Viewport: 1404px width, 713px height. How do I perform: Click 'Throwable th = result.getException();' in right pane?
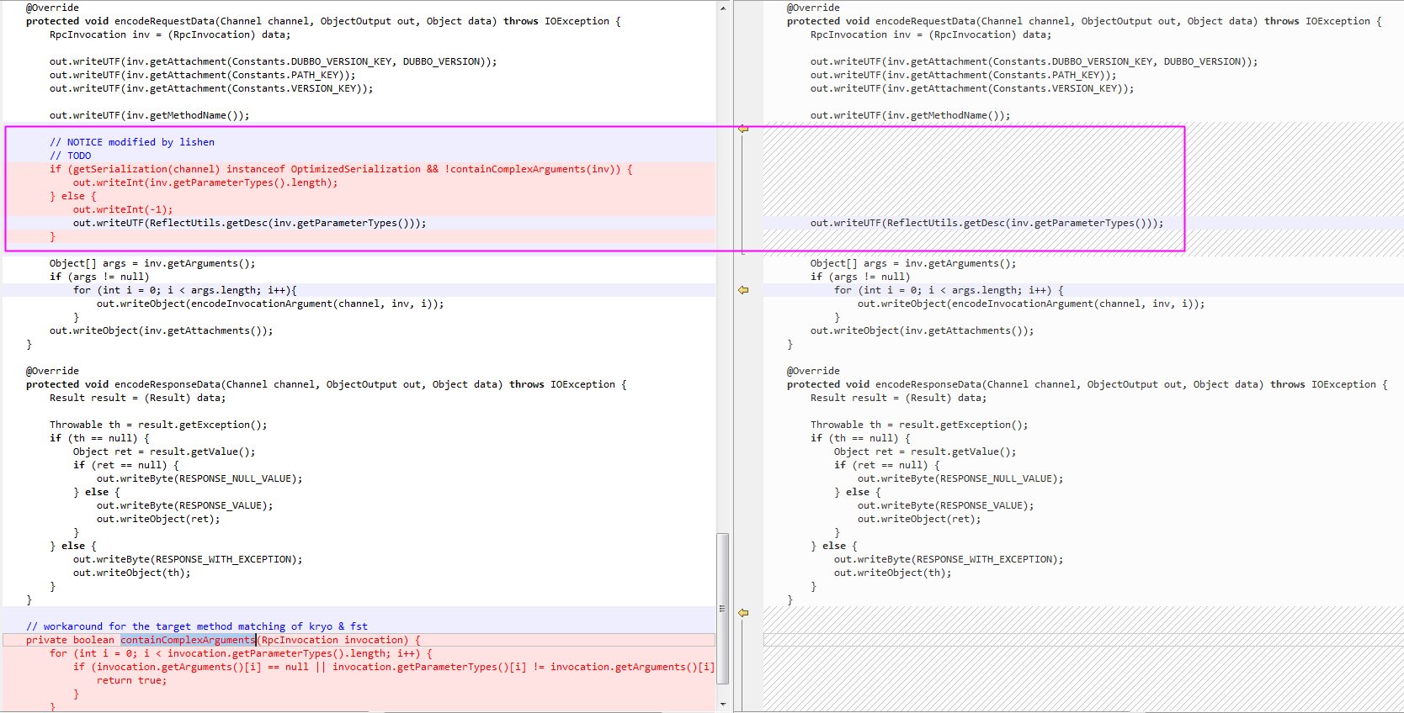919,425
